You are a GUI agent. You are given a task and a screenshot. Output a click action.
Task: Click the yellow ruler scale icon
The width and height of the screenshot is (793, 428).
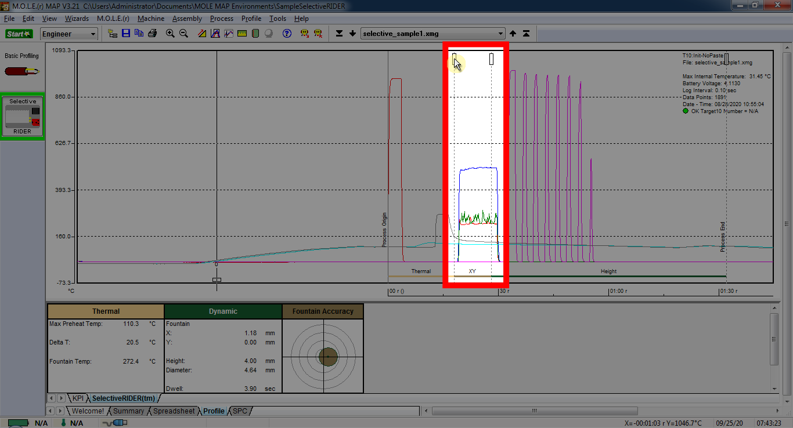coord(242,34)
